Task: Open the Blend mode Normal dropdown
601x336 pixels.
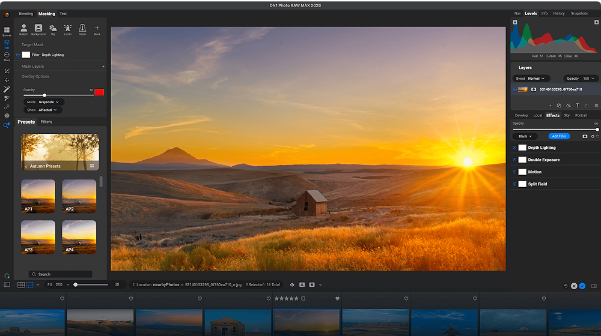Action: pos(536,79)
